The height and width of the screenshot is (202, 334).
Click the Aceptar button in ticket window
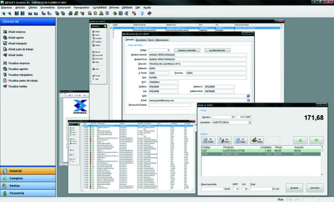tap(294, 188)
